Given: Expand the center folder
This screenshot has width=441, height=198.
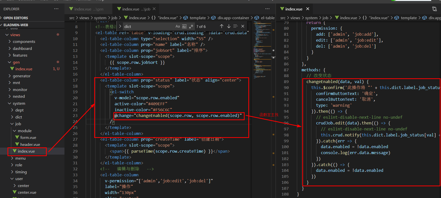Looking at the screenshot, I should pyautogui.click(x=32, y=186).
